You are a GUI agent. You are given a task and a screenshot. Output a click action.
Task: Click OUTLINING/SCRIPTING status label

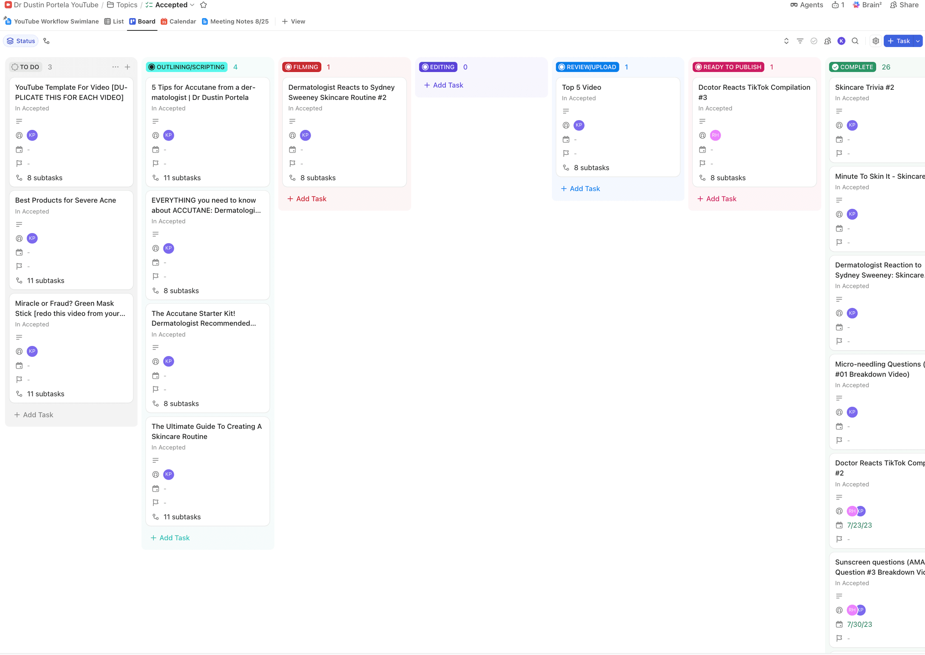pyautogui.click(x=187, y=67)
